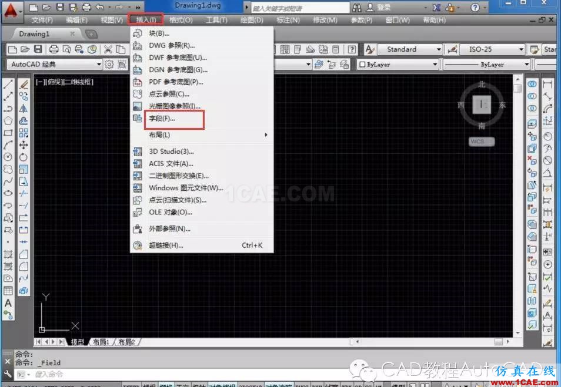Open the 文件(F) menu
Screen dimensions: 561x387
[x=42, y=20]
